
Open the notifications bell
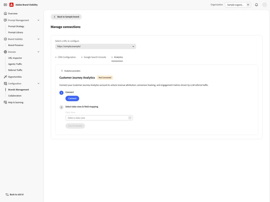pos(256,5)
